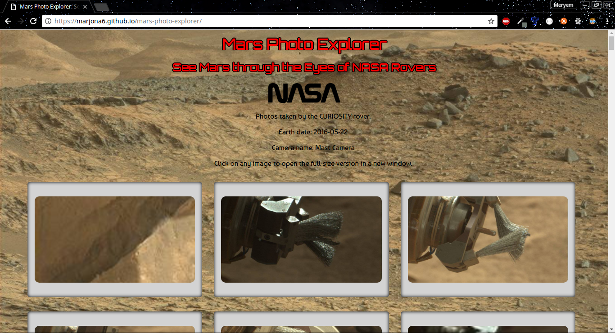Focus the address bar URL field
Image resolution: width=615 pixels, height=333 pixels.
[269, 21]
